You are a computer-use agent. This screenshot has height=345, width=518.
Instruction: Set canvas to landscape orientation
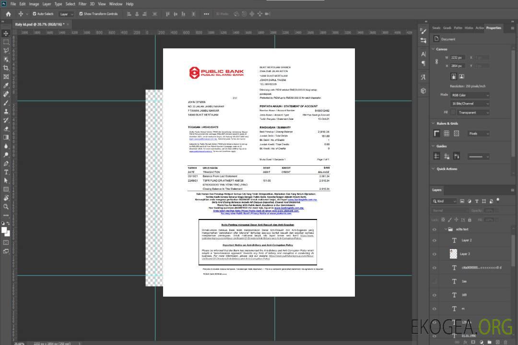[x=461, y=77]
